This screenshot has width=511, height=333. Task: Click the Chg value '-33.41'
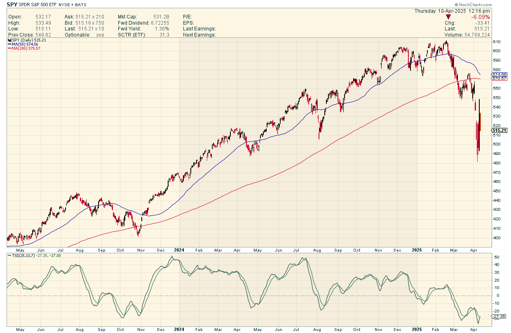tap(481, 23)
